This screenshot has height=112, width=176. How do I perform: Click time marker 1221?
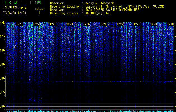tap(19, 24)
